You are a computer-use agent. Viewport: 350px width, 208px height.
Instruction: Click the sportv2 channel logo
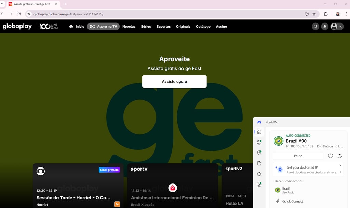pyautogui.click(x=234, y=169)
